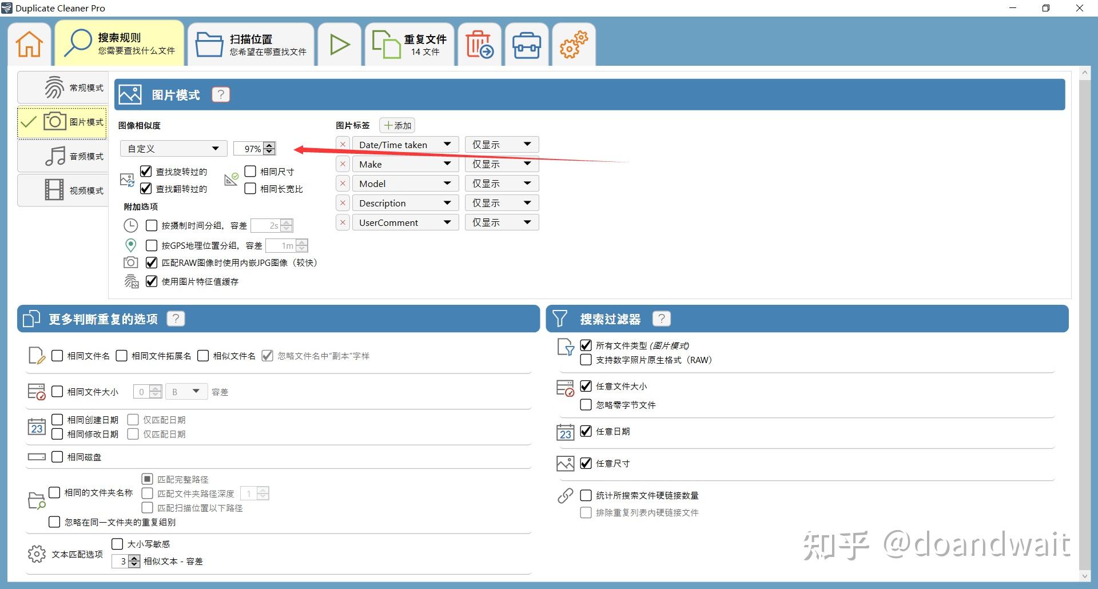Click the vertical scrollbar down arrow
The height and width of the screenshot is (589, 1098).
click(1084, 575)
